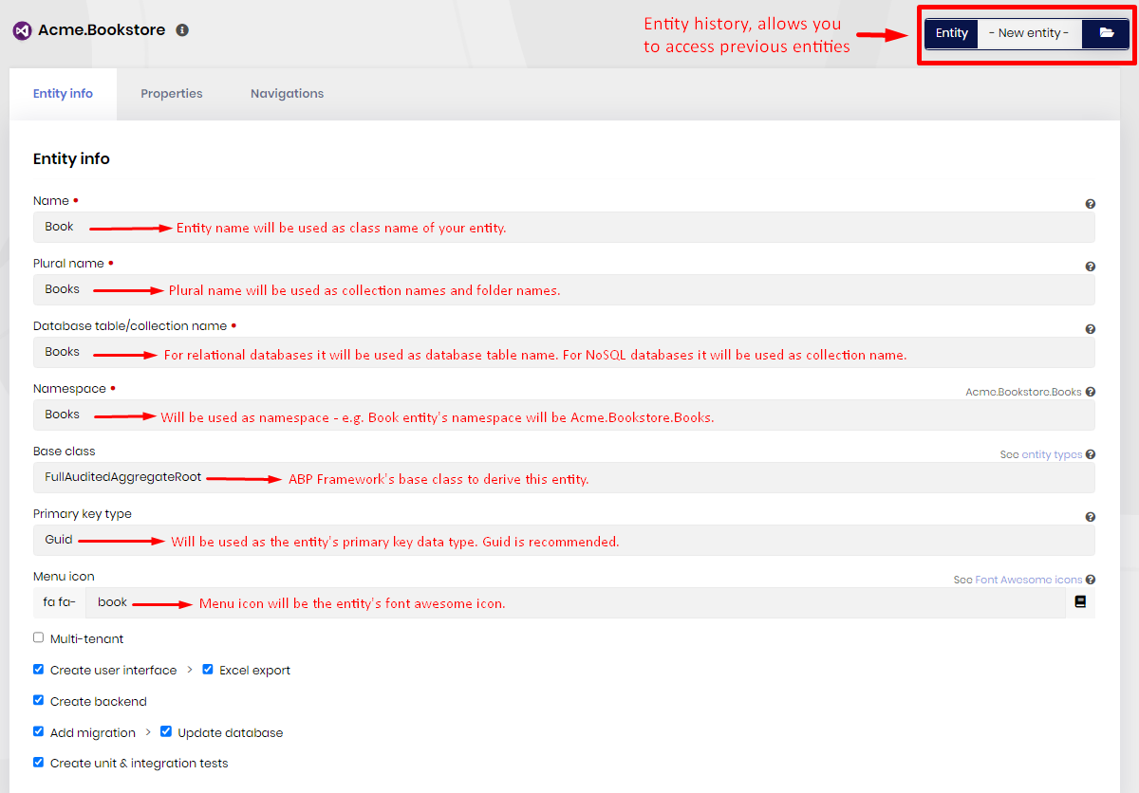Screen dimensions: 1139x793
Task: Switch to the Properties tab
Action: tap(172, 94)
